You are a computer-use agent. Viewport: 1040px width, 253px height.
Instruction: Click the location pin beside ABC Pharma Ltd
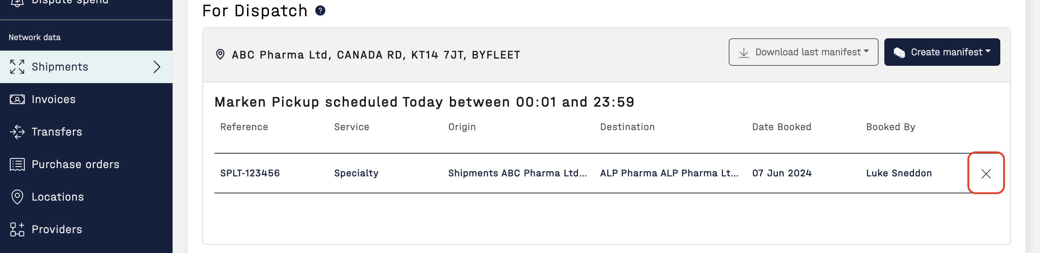coord(220,54)
